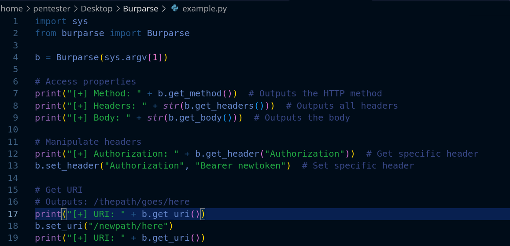
Task: Click the '# Manipulate headers' comment
Action: pos(88,142)
